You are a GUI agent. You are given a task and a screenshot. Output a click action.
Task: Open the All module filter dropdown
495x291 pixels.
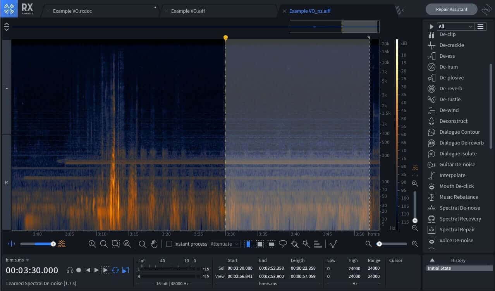pyautogui.click(x=455, y=26)
